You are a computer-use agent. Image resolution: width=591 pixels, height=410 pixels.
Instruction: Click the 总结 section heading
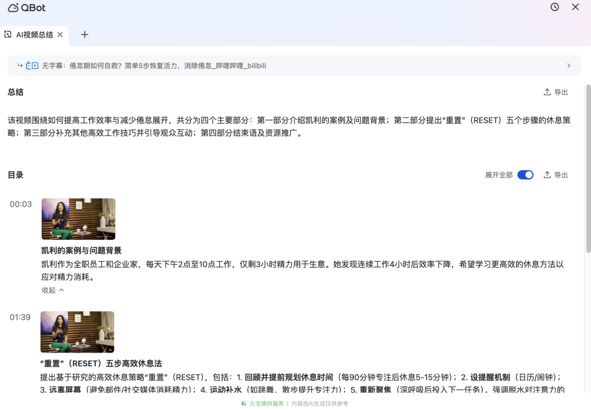click(15, 92)
